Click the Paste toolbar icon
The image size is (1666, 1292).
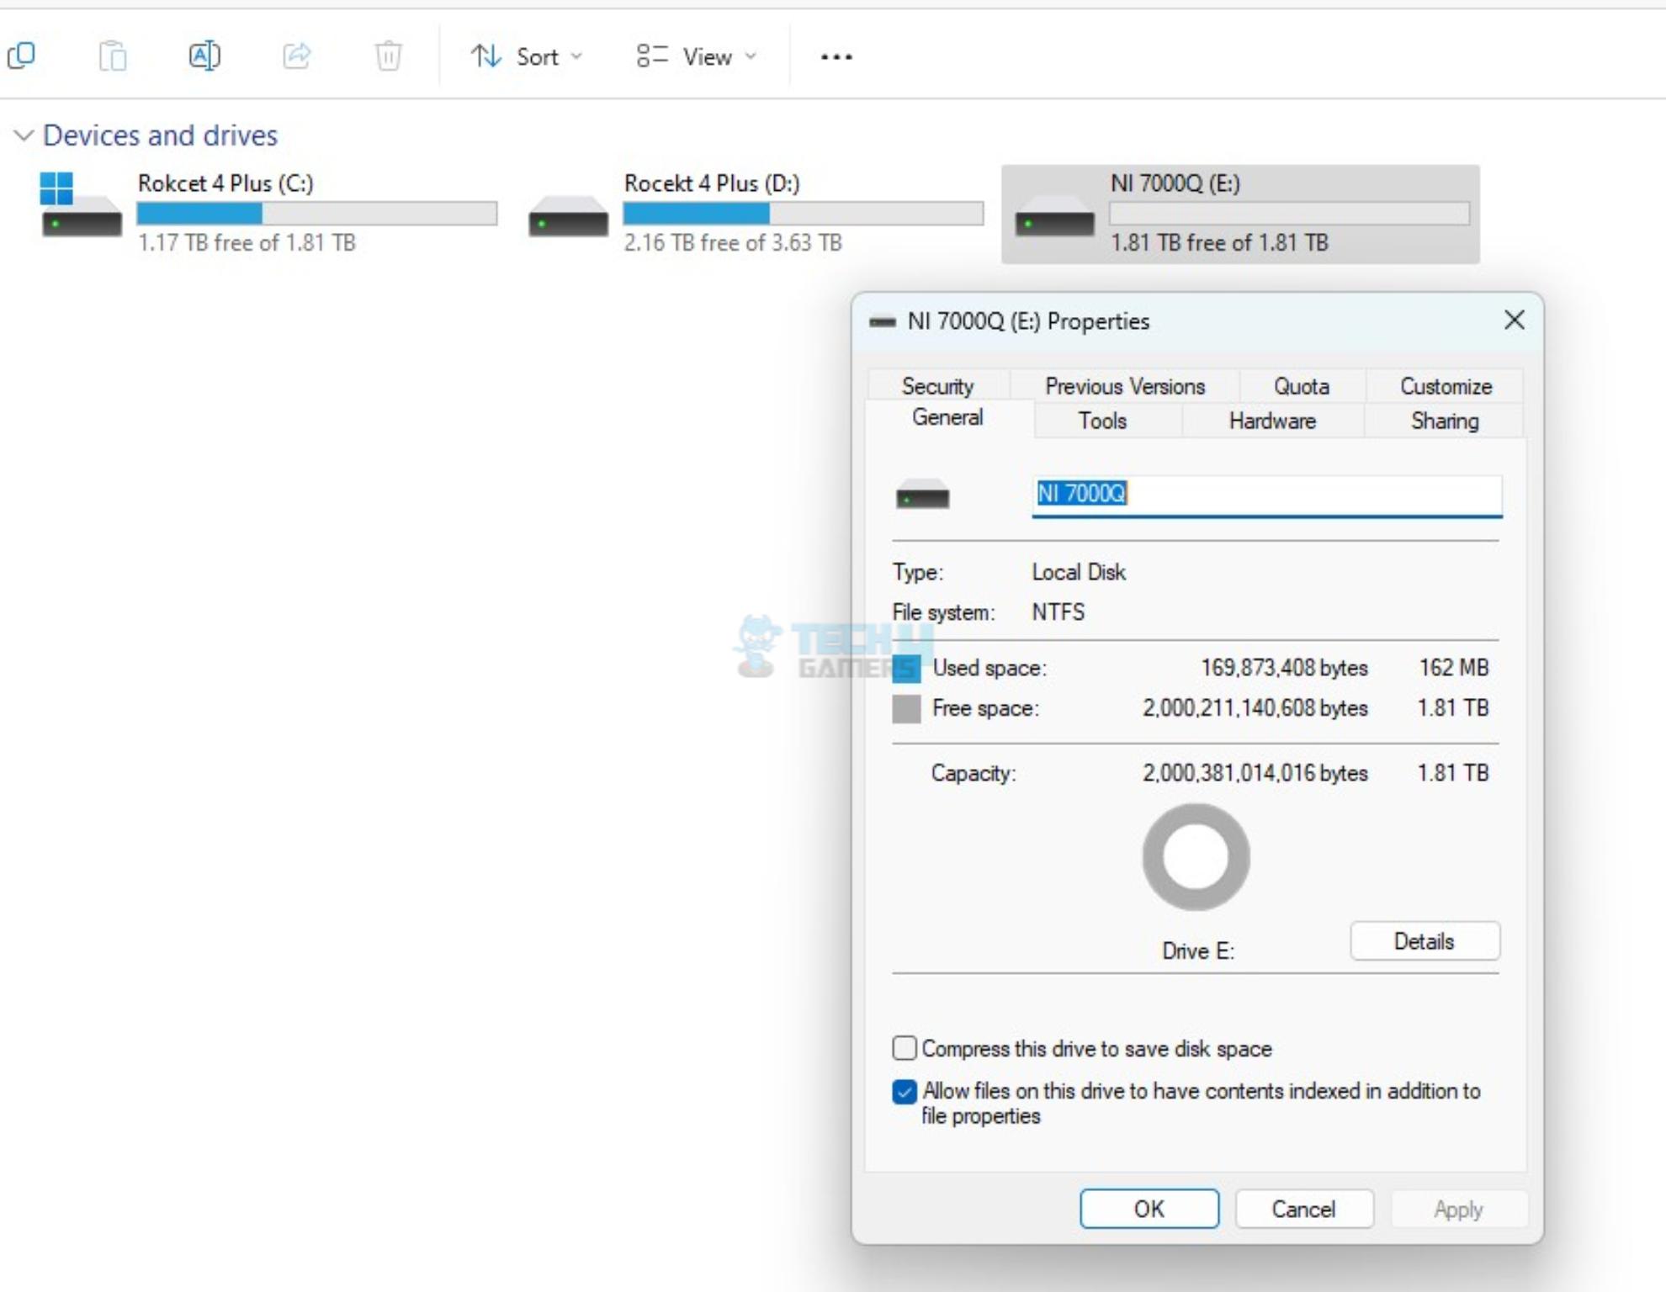[x=112, y=56]
